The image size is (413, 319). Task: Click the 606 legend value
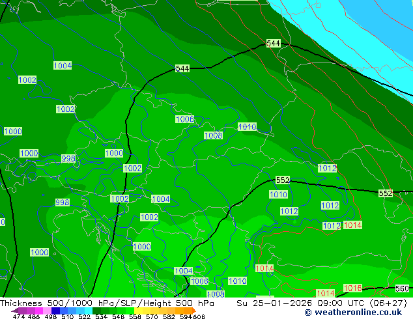[199, 316]
